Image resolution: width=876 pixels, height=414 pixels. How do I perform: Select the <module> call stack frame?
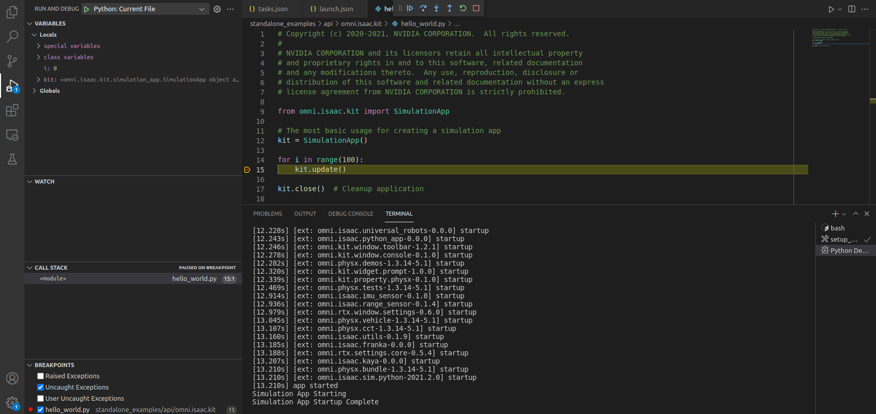133,279
